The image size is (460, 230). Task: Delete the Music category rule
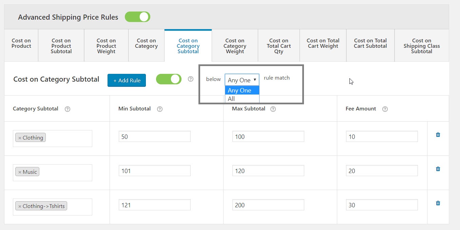[x=438, y=169]
